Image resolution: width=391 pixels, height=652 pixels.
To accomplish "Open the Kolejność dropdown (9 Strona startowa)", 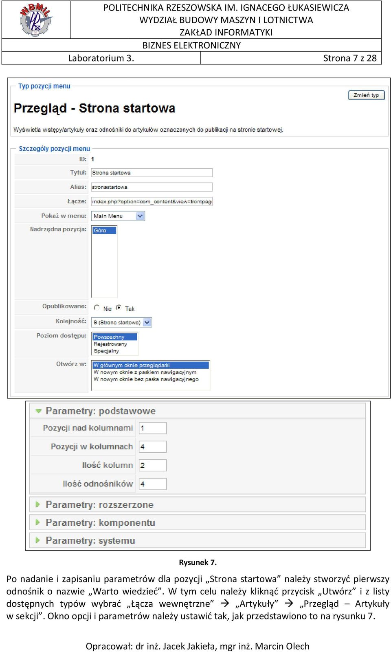I will (121, 322).
